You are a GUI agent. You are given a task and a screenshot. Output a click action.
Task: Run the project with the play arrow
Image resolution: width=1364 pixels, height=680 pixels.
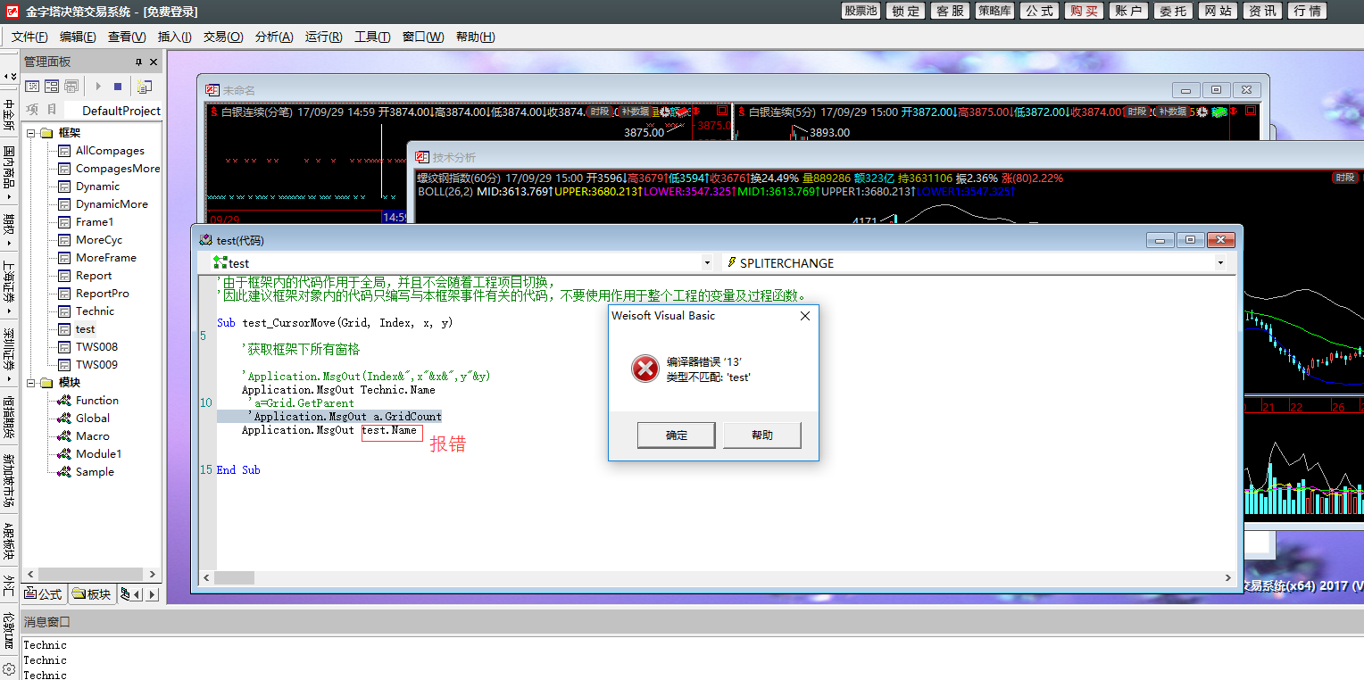tap(98, 87)
